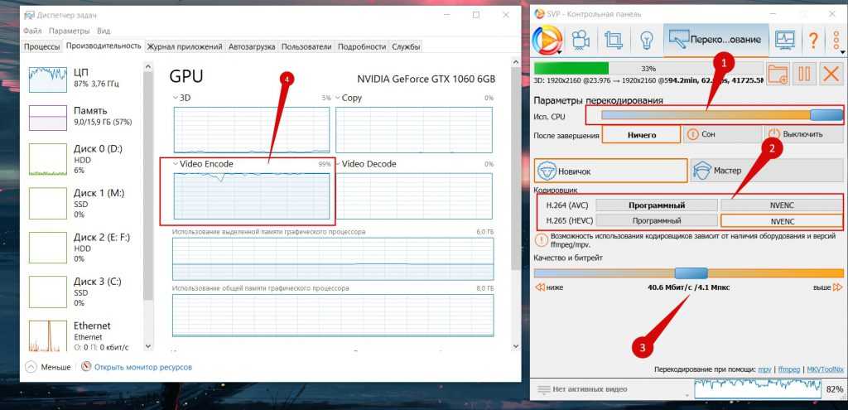848x410 pixels.
Task: Collapse Task Manager with the Меньше chevron
Action: (x=31, y=366)
